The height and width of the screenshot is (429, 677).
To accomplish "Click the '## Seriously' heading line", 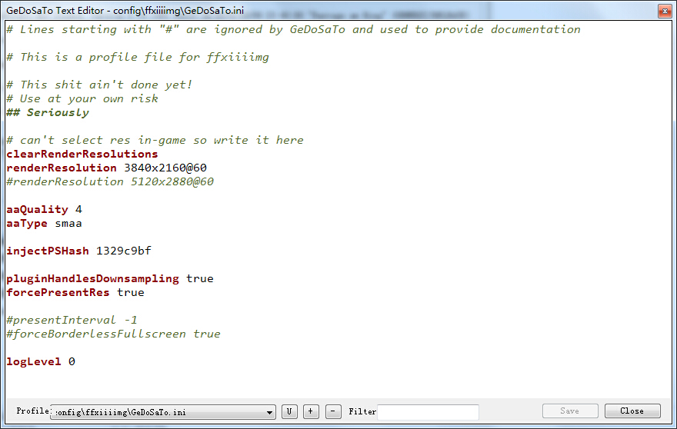I will (48, 113).
